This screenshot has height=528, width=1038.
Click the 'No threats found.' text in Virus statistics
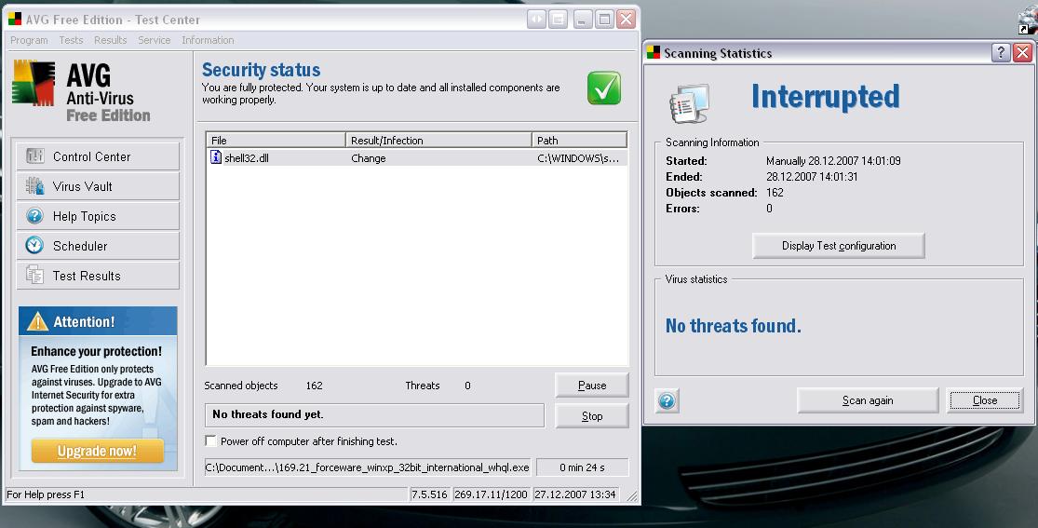(733, 326)
